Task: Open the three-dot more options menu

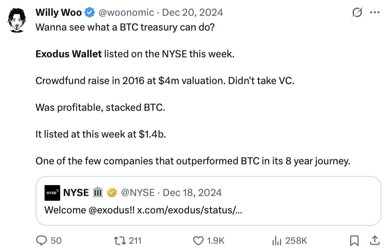Action: [375, 12]
